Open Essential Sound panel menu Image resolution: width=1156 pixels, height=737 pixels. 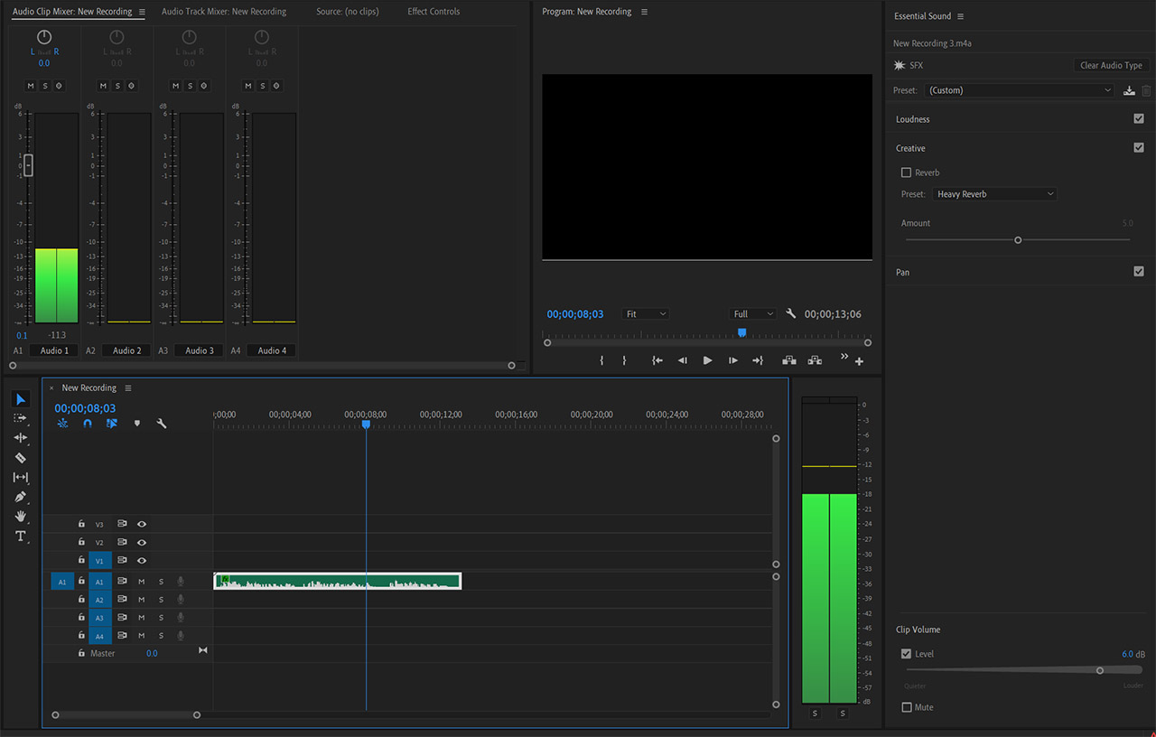pyautogui.click(x=960, y=16)
